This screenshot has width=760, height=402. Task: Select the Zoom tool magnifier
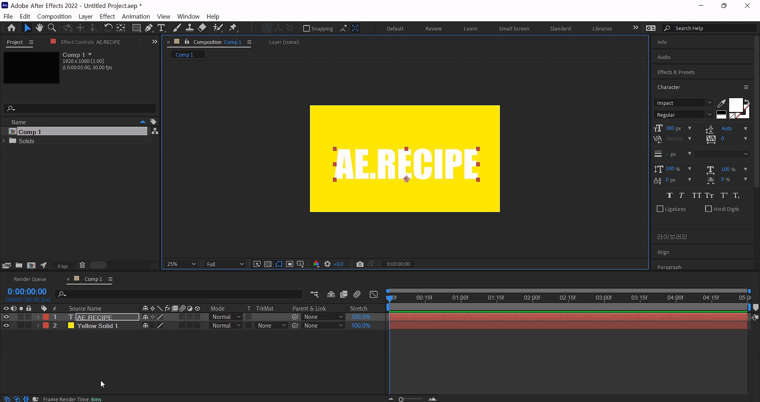(x=52, y=28)
